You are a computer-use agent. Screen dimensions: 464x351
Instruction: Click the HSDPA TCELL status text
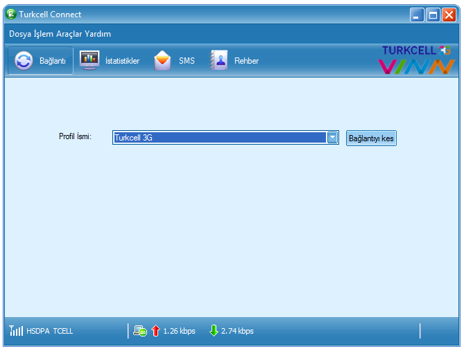pos(50,331)
